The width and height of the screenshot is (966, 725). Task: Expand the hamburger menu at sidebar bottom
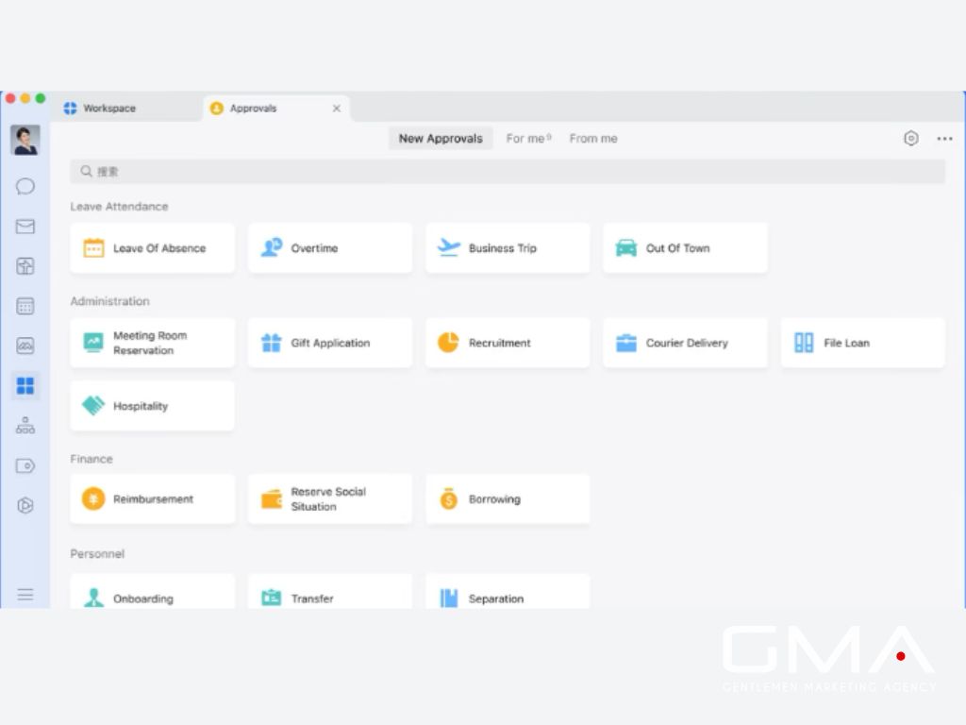(x=25, y=595)
